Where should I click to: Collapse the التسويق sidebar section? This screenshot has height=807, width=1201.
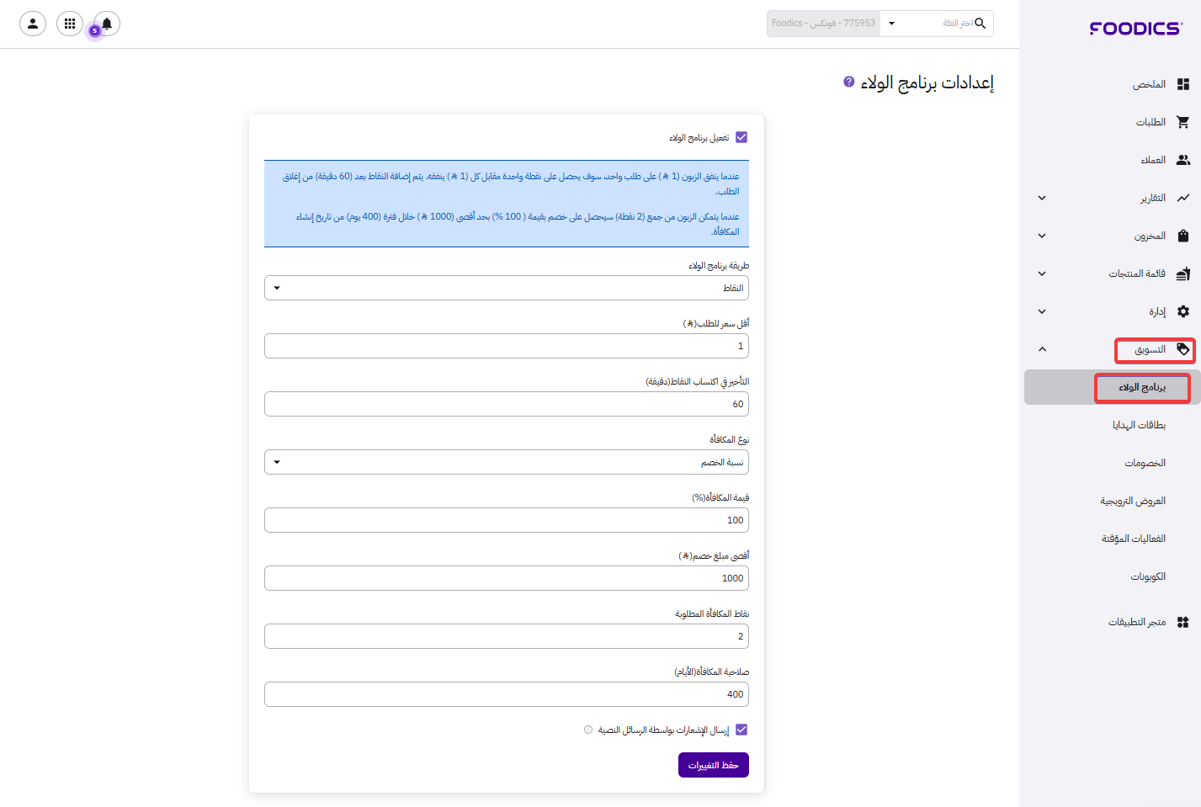pos(1042,349)
